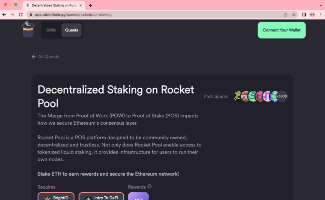Click the "Participants" label

(x=216, y=96)
